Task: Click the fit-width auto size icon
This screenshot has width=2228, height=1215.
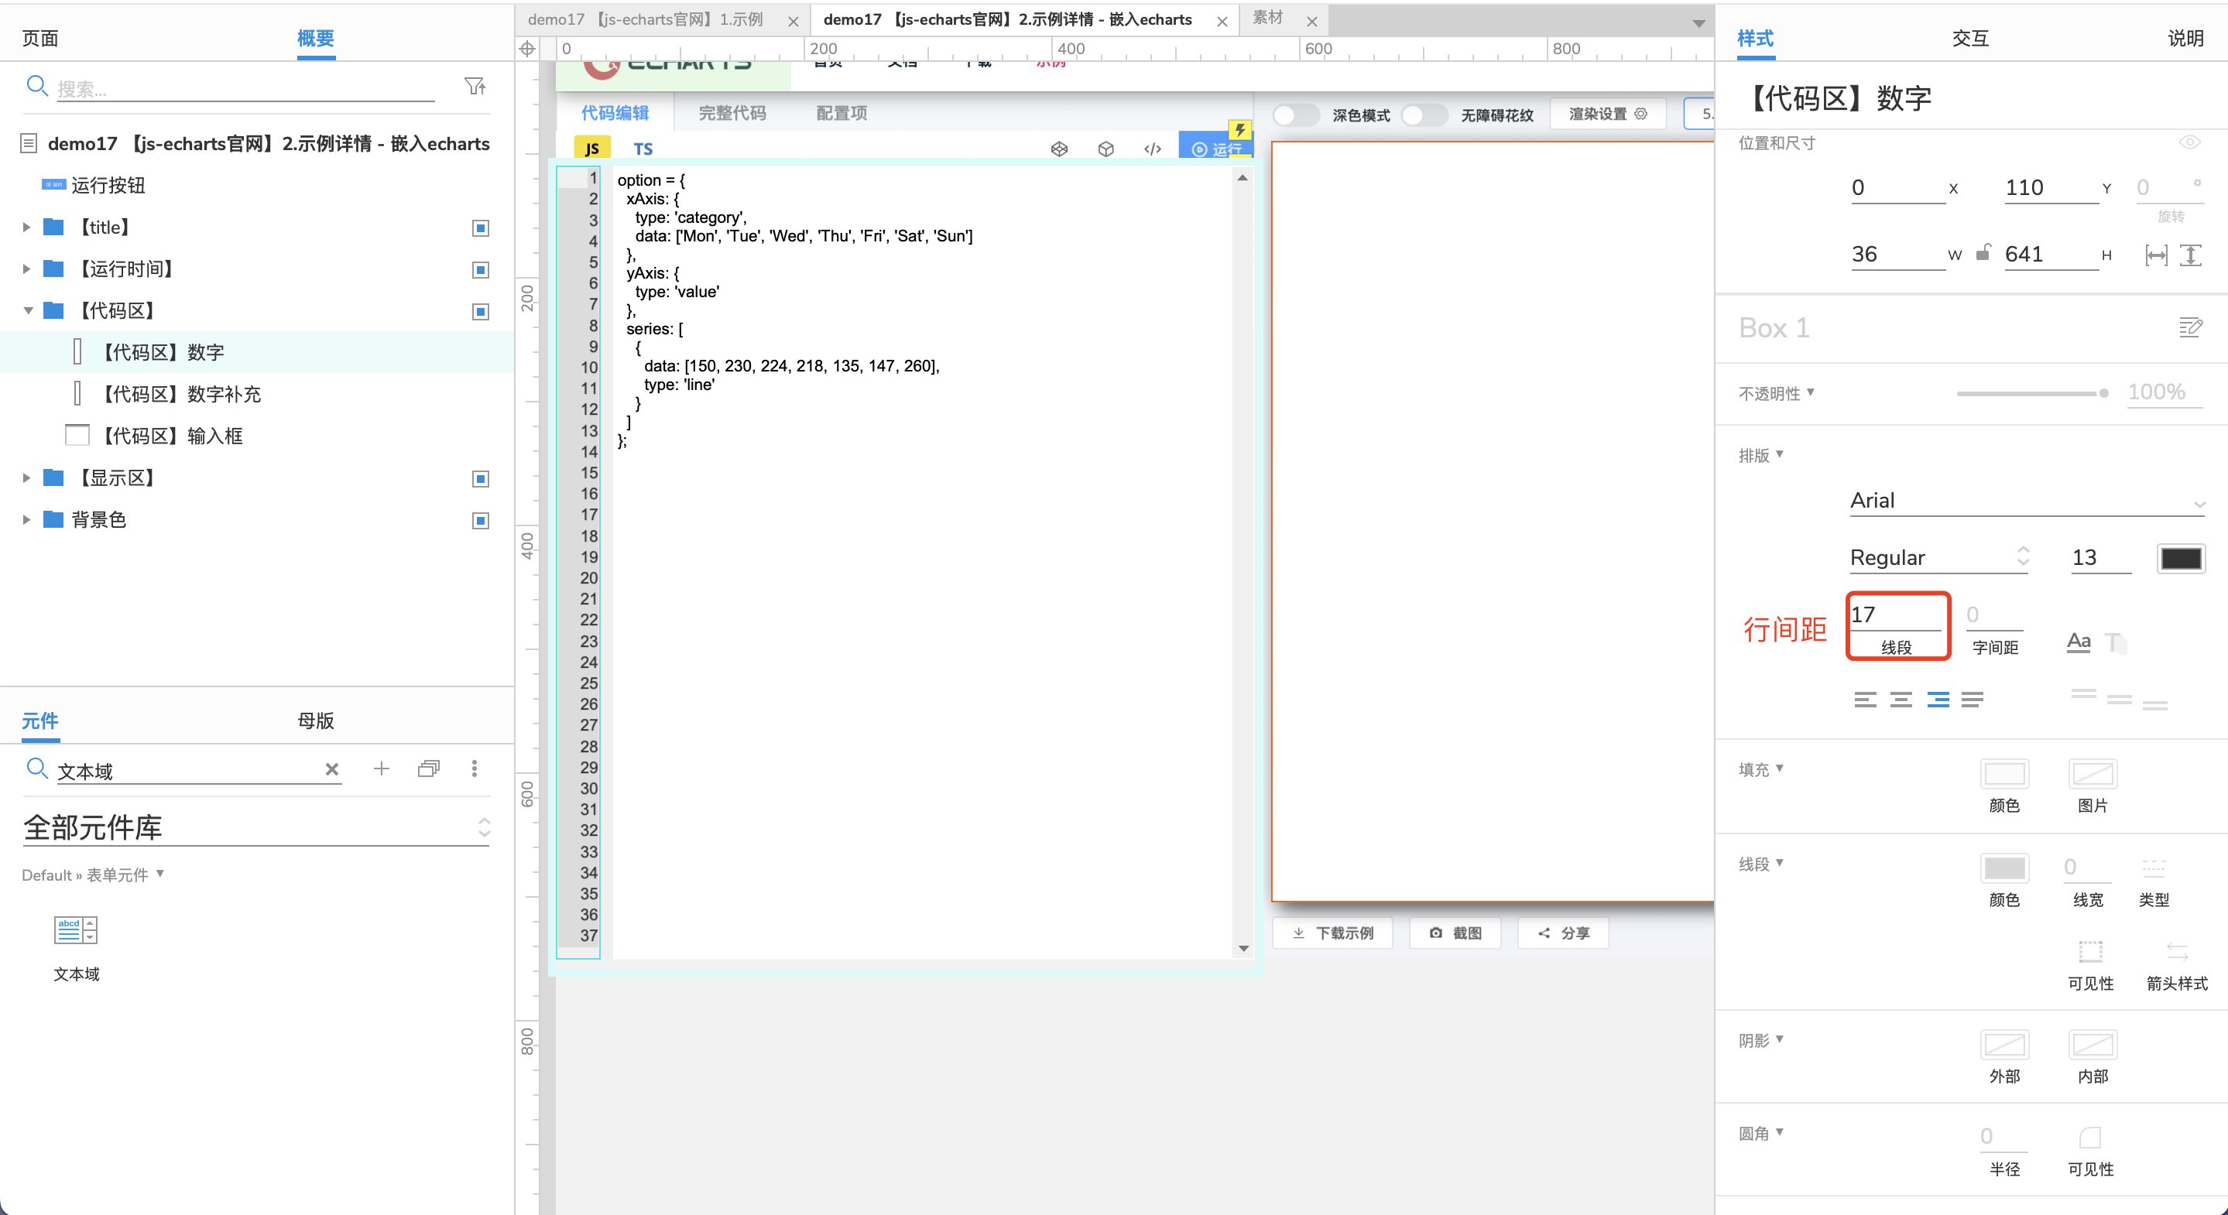Action: pyautogui.click(x=2156, y=255)
